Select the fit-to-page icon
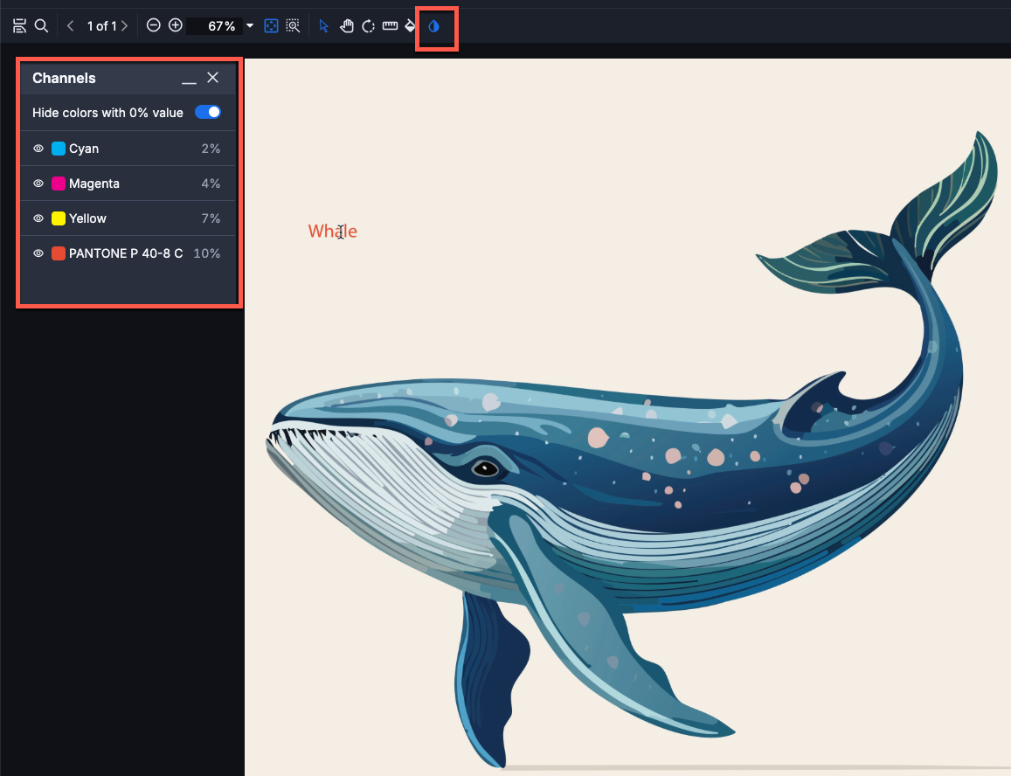Image resolution: width=1011 pixels, height=776 pixels. pyautogui.click(x=272, y=26)
